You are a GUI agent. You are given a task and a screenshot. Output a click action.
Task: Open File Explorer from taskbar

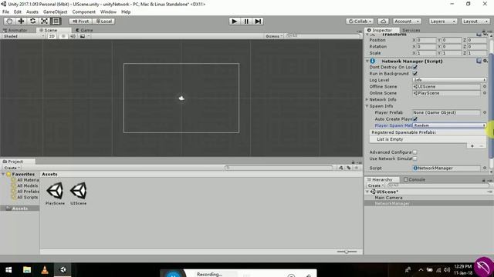pos(27,270)
